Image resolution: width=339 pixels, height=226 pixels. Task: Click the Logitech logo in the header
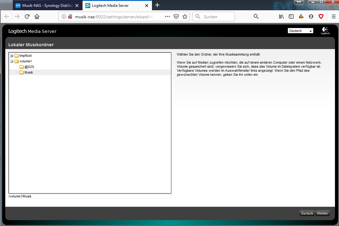(325, 31)
